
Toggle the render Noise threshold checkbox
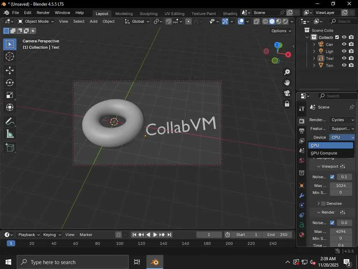332,222
